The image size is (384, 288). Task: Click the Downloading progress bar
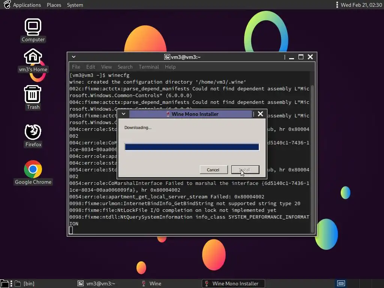(x=192, y=147)
